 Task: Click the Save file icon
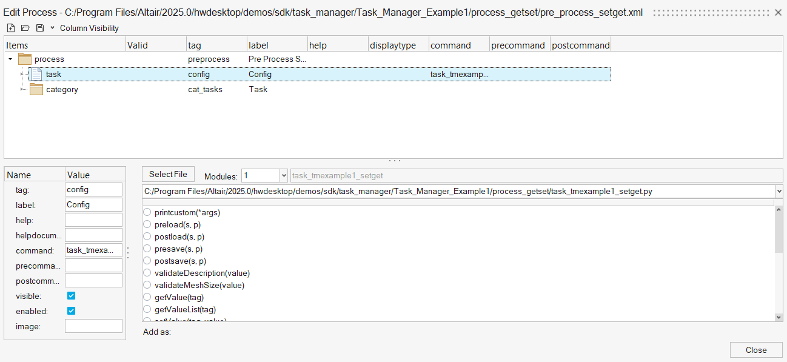[x=40, y=28]
